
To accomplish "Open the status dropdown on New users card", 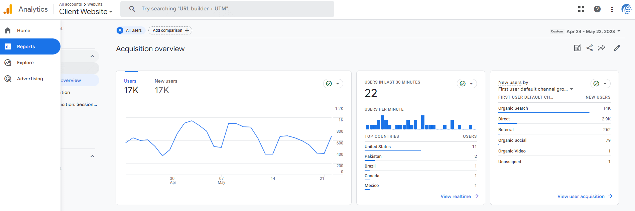I will (601, 84).
